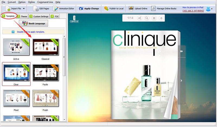Go to next page with single arrow
Image resolution: width=217 pixels, height=127 pixels.
point(181,80)
